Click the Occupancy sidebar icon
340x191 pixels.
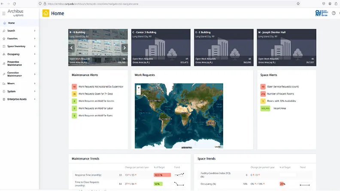tap(4, 54)
